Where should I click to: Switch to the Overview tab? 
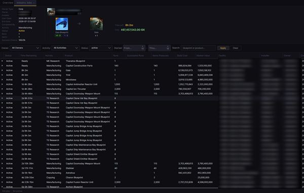coord(8,3)
